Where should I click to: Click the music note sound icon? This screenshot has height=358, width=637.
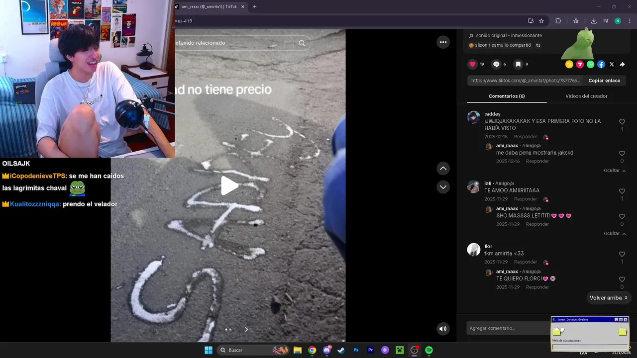point(471,35)
